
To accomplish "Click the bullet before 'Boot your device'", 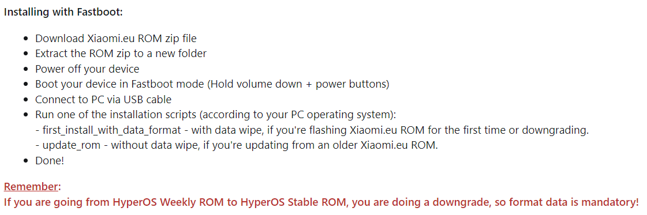I will tap(27, 84).
